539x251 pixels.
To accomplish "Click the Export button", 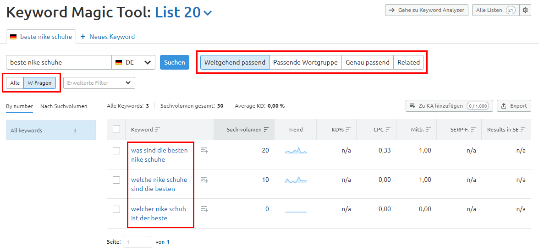I will (x=514, y=106).
